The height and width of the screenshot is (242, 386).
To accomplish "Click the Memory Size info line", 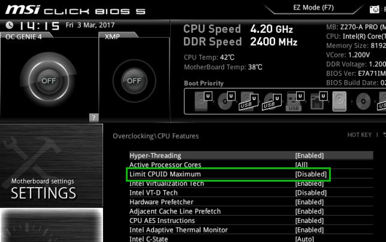I will coord(356,45).
